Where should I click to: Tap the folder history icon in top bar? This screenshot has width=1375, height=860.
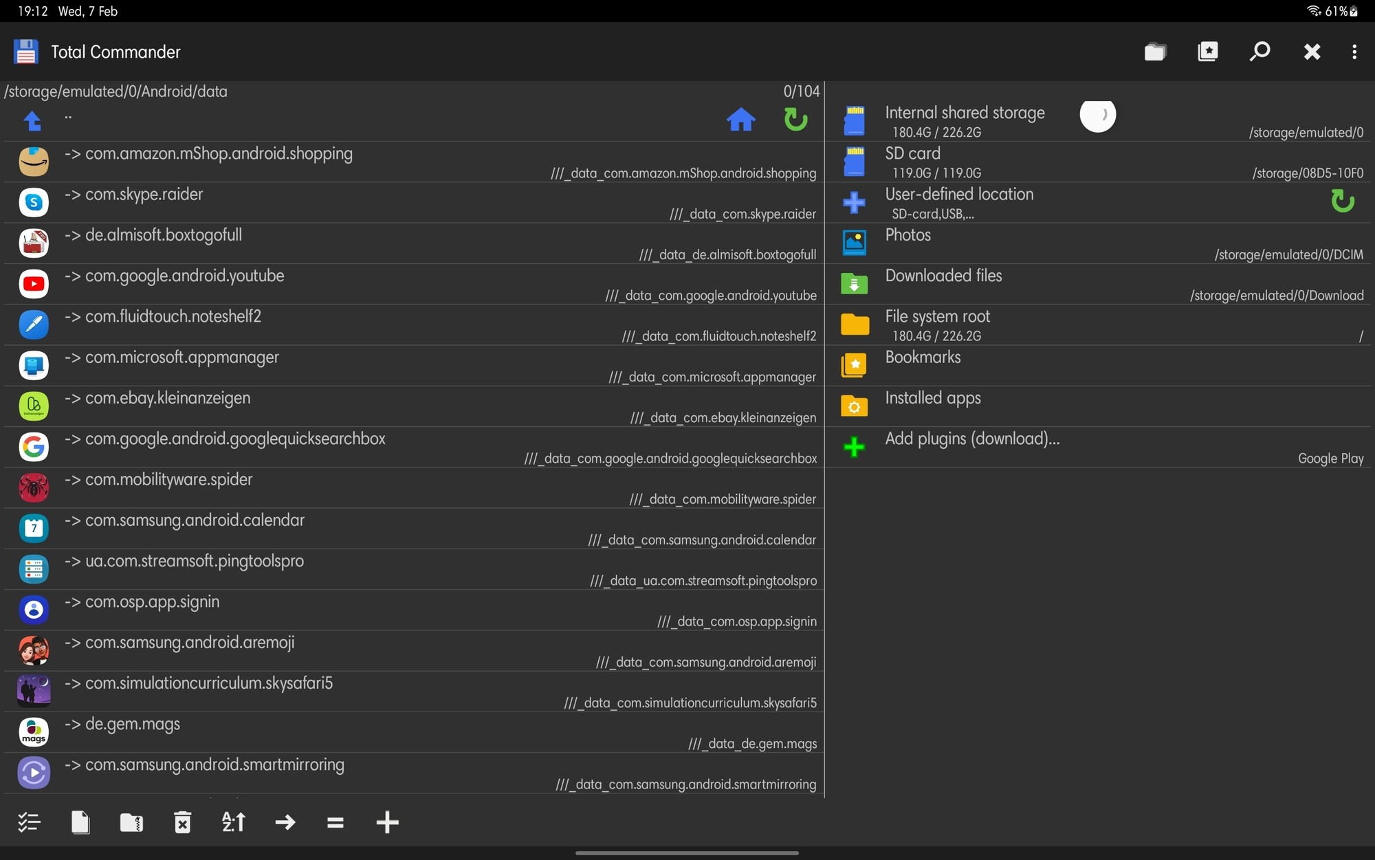1155,52
